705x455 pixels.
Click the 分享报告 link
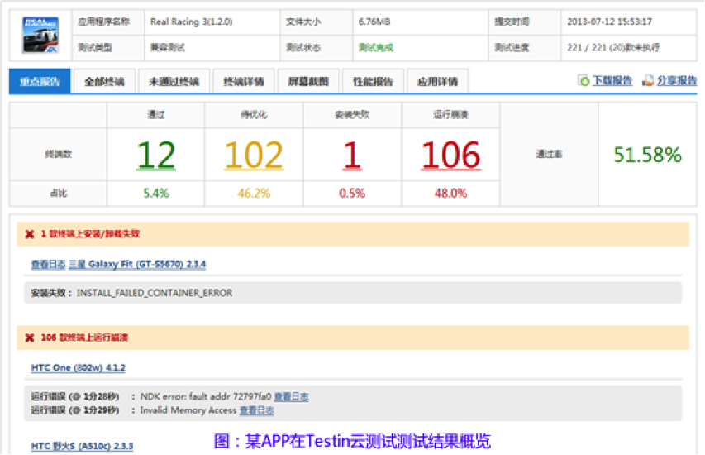[677, 81]
